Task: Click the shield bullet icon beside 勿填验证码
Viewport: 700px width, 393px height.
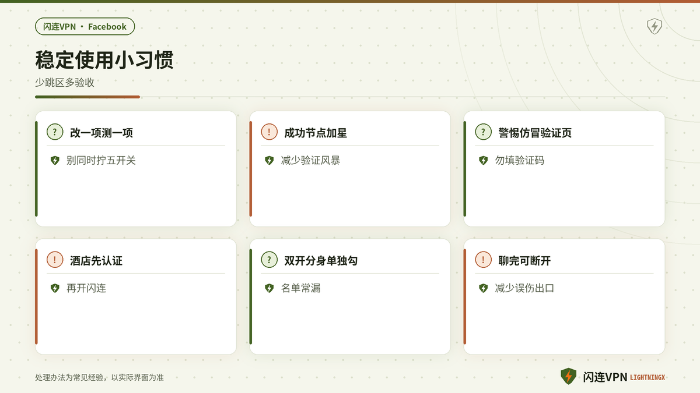Action: coord(483,160)
